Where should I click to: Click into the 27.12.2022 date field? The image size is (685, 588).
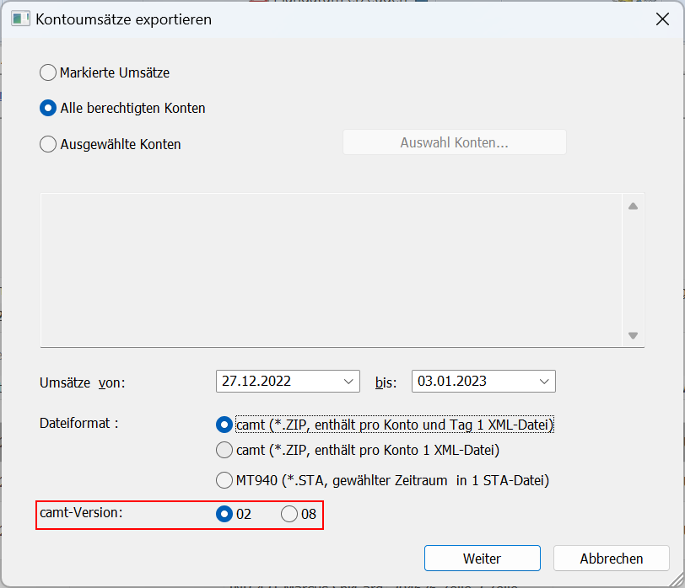click(x=279, y=382)
